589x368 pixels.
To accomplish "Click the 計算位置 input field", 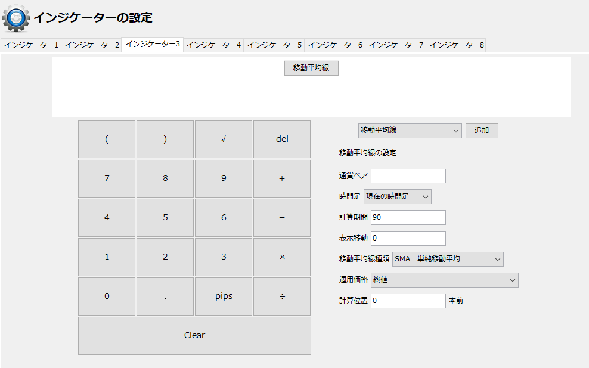I will point(408,301).
